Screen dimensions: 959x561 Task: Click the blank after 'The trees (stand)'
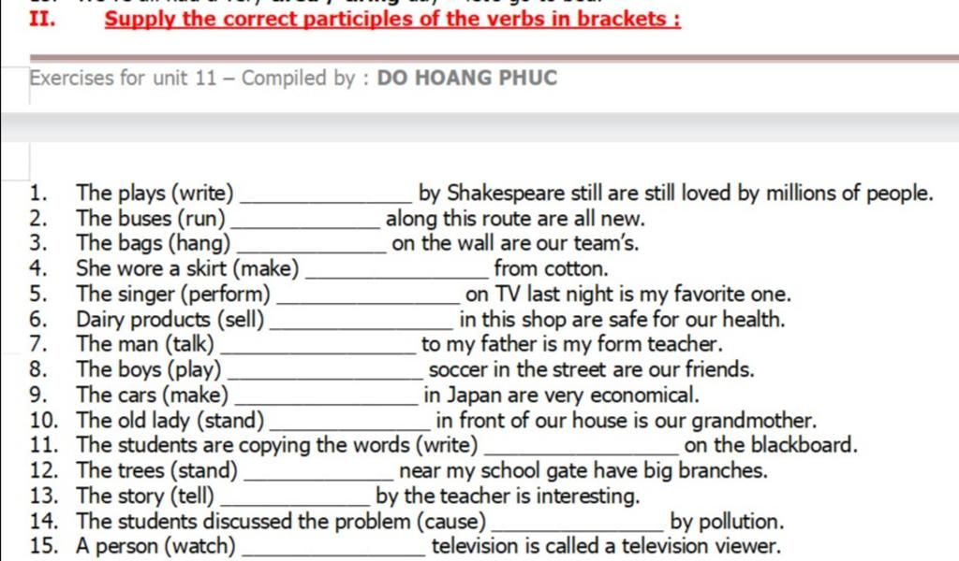tap(318, 472)
